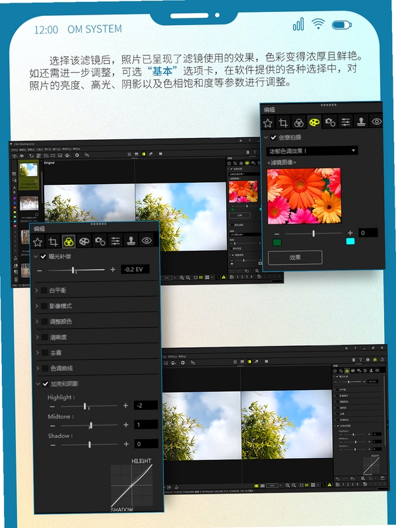The height and width of the screenshot is (528, 396).
Task: Click the enlarged Midtone slider handle
Action: coord(91,425)
